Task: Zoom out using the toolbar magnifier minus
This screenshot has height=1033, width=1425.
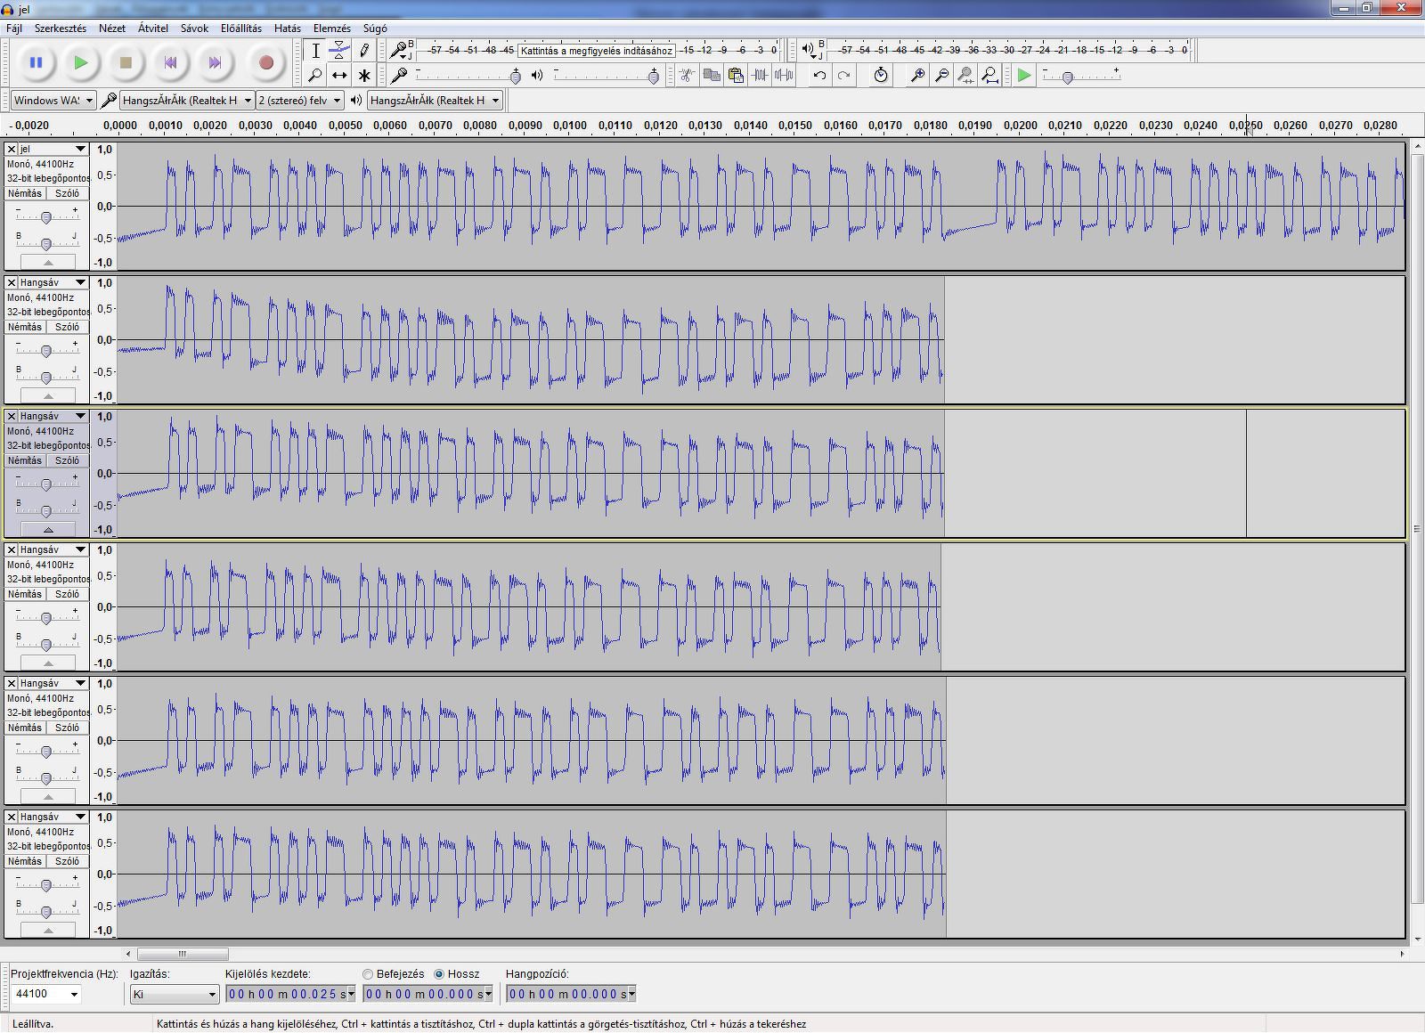Action: tap(941, 75)
